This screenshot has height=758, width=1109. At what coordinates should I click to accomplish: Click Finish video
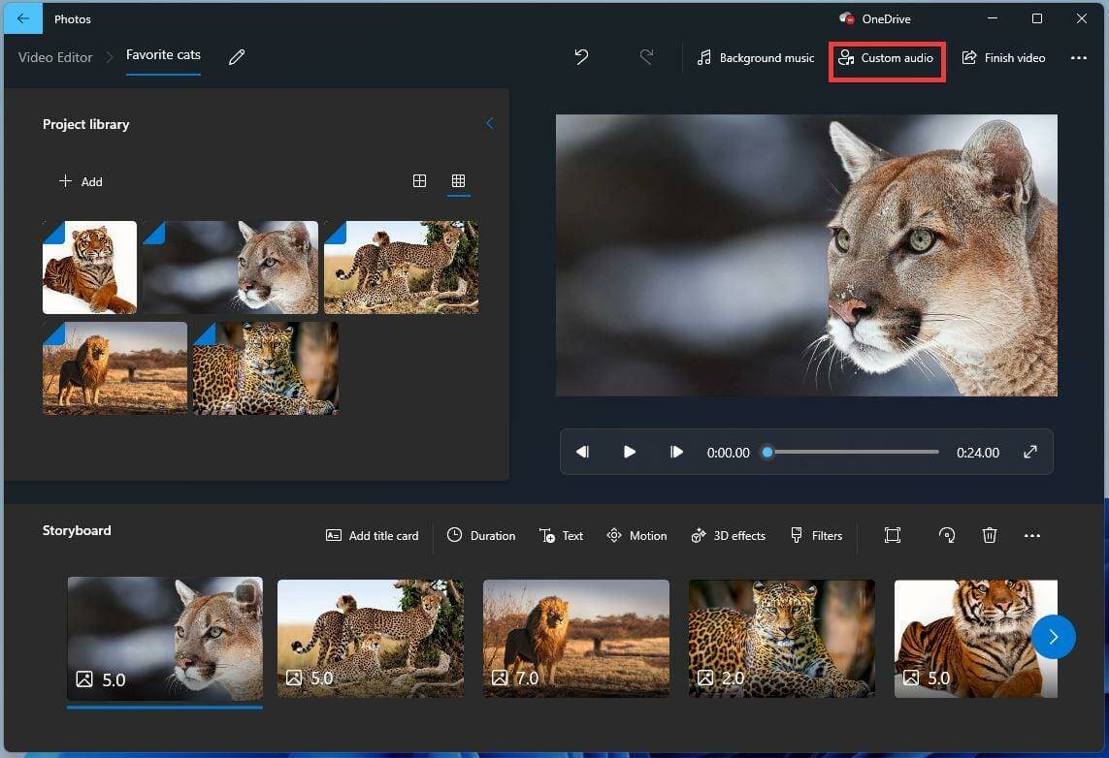(x=1004, y=57)
